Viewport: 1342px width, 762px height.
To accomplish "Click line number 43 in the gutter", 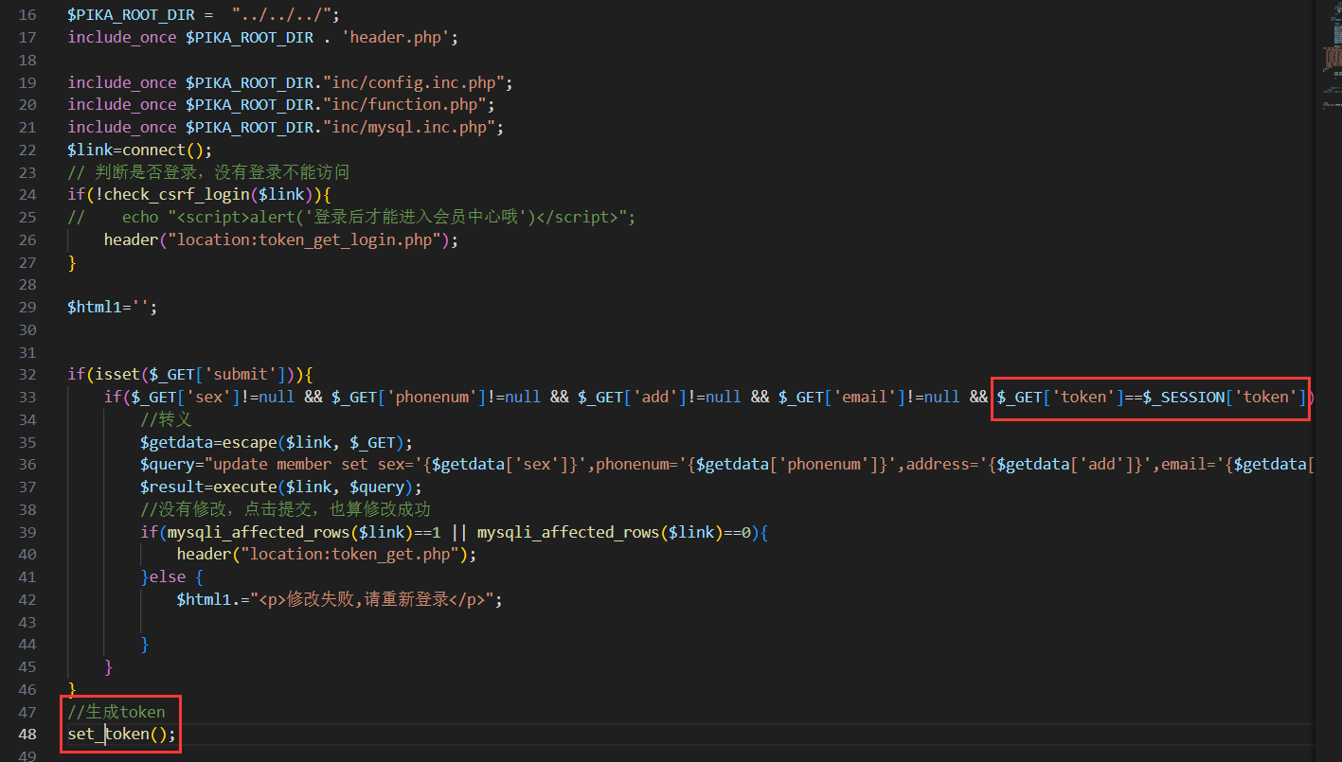I will (27, 622).
